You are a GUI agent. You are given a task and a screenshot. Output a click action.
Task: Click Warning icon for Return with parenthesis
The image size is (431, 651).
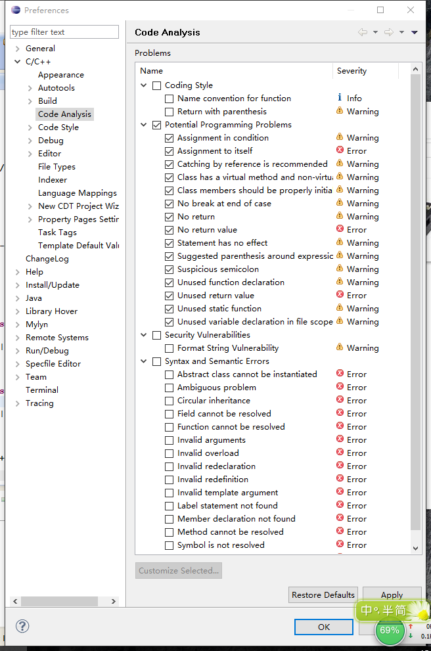[340, 110]
